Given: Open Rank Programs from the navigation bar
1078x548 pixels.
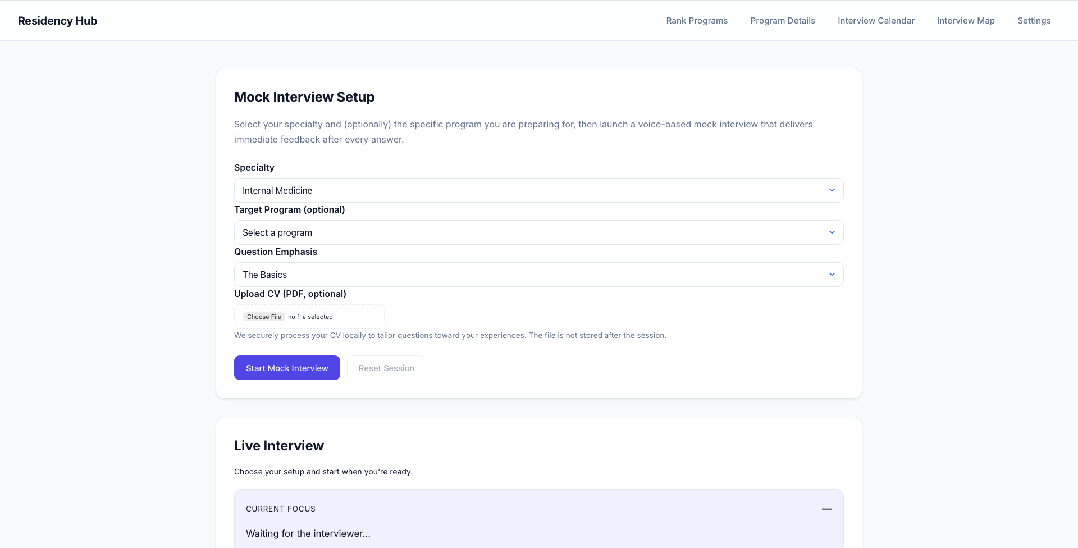Looking at the screenshot, I should (696, 20).
